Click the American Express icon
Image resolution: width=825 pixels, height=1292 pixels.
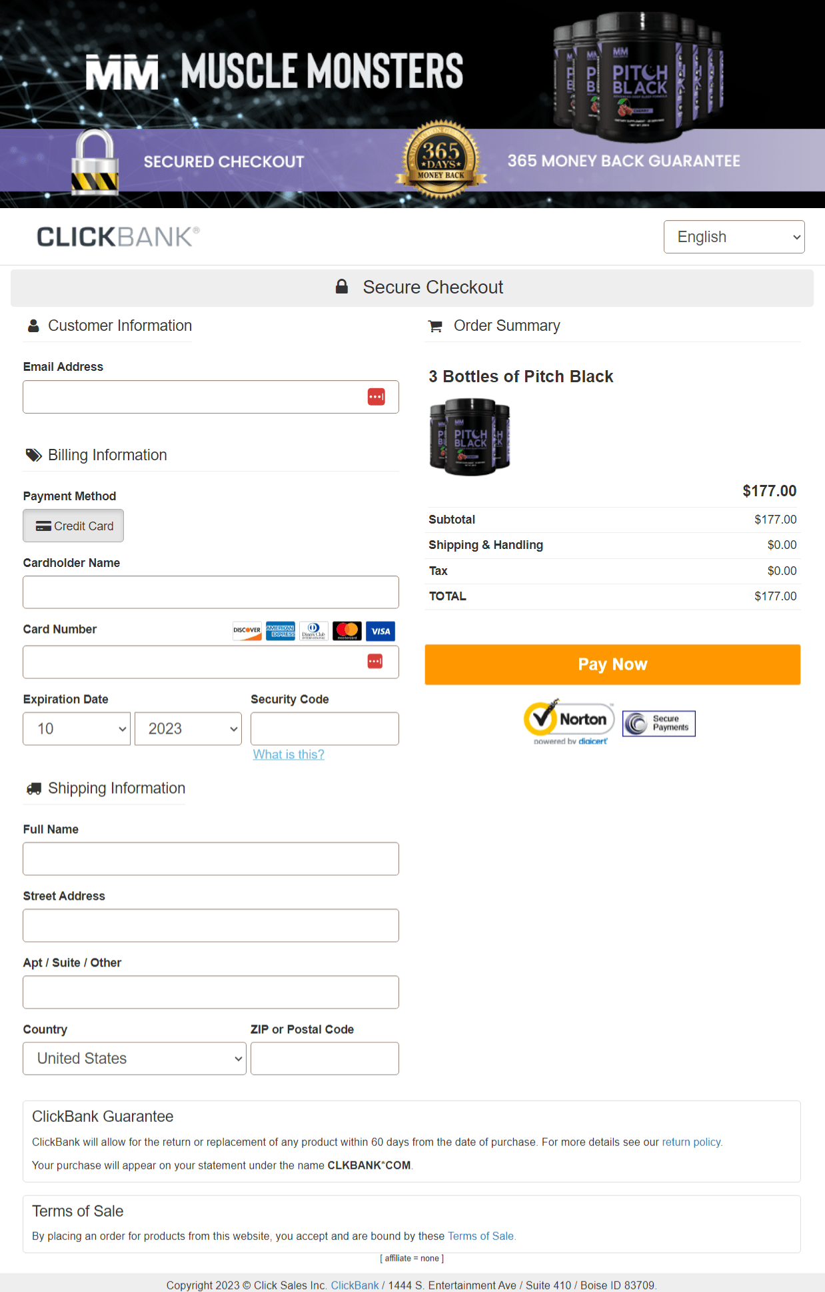(x=281, y=631)
